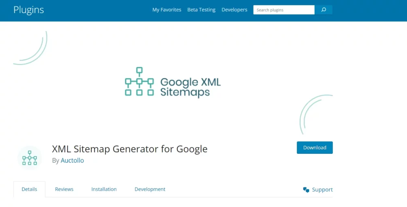This screenshot has width=407, height=207.
Task: Click the Google XML Sitemaps banner logo
Action: tap(173, 82)
